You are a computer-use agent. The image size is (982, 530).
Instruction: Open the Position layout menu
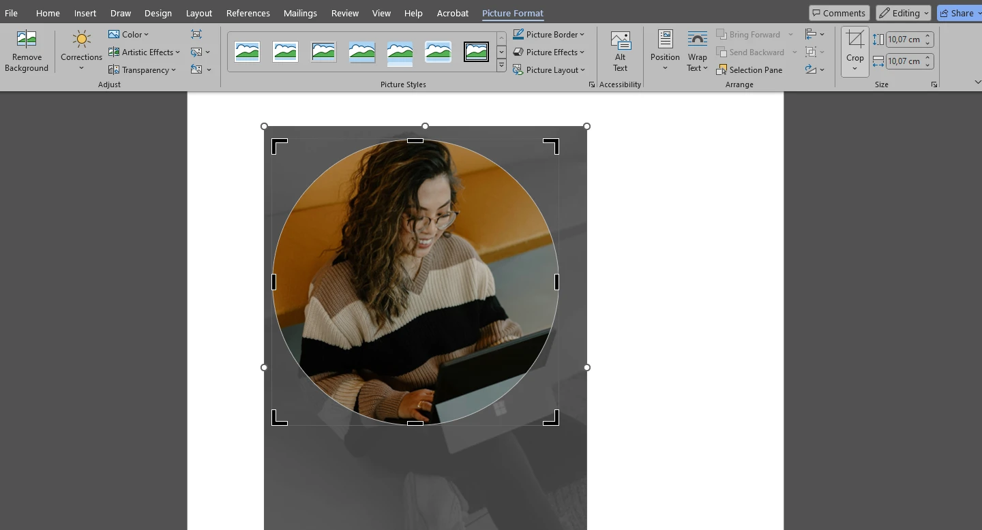click(x=665, y=51)
